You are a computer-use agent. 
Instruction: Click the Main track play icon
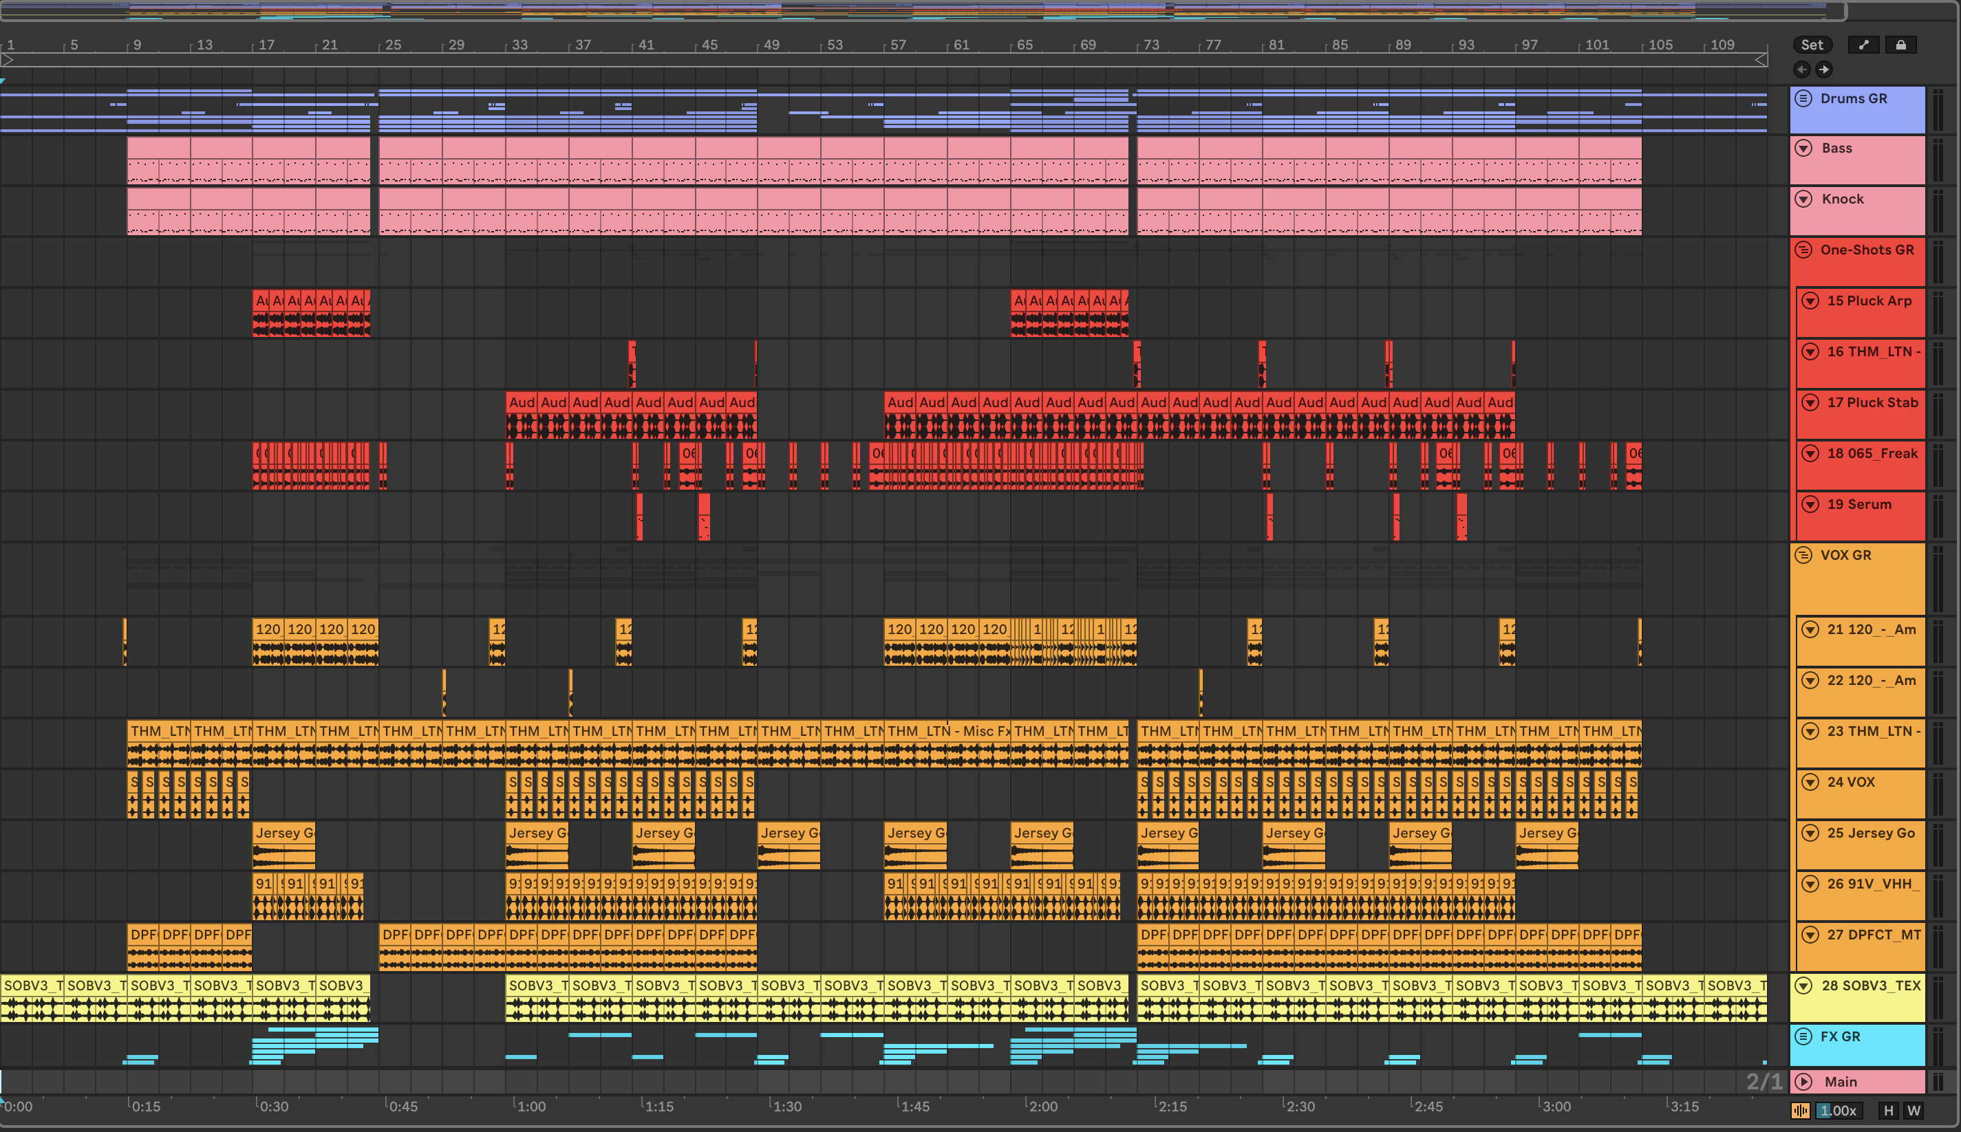(1803, 1082)
